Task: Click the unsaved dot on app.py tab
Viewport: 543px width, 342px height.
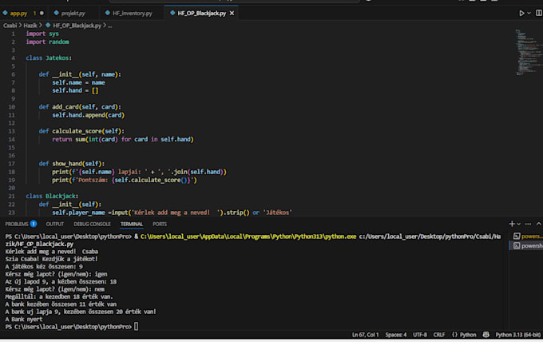Action: [42, 13]
